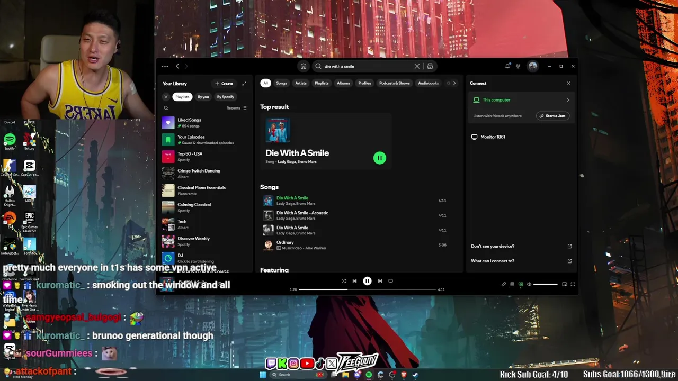Viewport: 678px width, 381px height.
Task: Open Steam from the taskbar
Action: [x=415, y=375]
